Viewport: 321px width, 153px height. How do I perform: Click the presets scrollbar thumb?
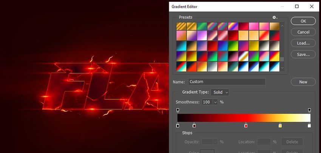click(282, 59)
